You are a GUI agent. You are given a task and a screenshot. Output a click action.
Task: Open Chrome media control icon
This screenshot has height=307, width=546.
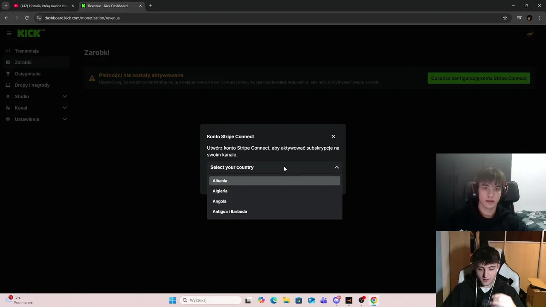pos(519,18)
